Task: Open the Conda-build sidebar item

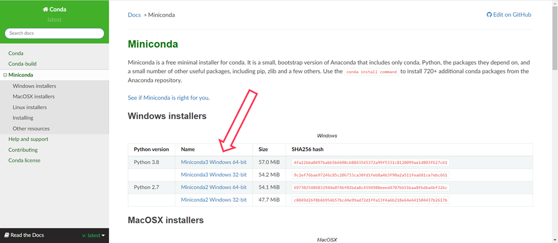Action: coord(22,64)
